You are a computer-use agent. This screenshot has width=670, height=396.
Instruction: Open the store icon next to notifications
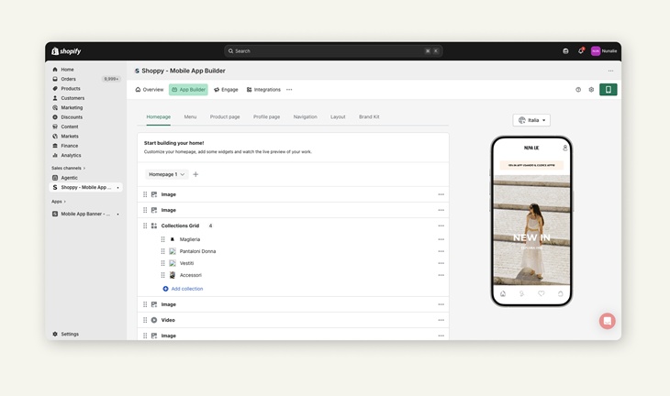pyautogui.click(x=565, y=50)
